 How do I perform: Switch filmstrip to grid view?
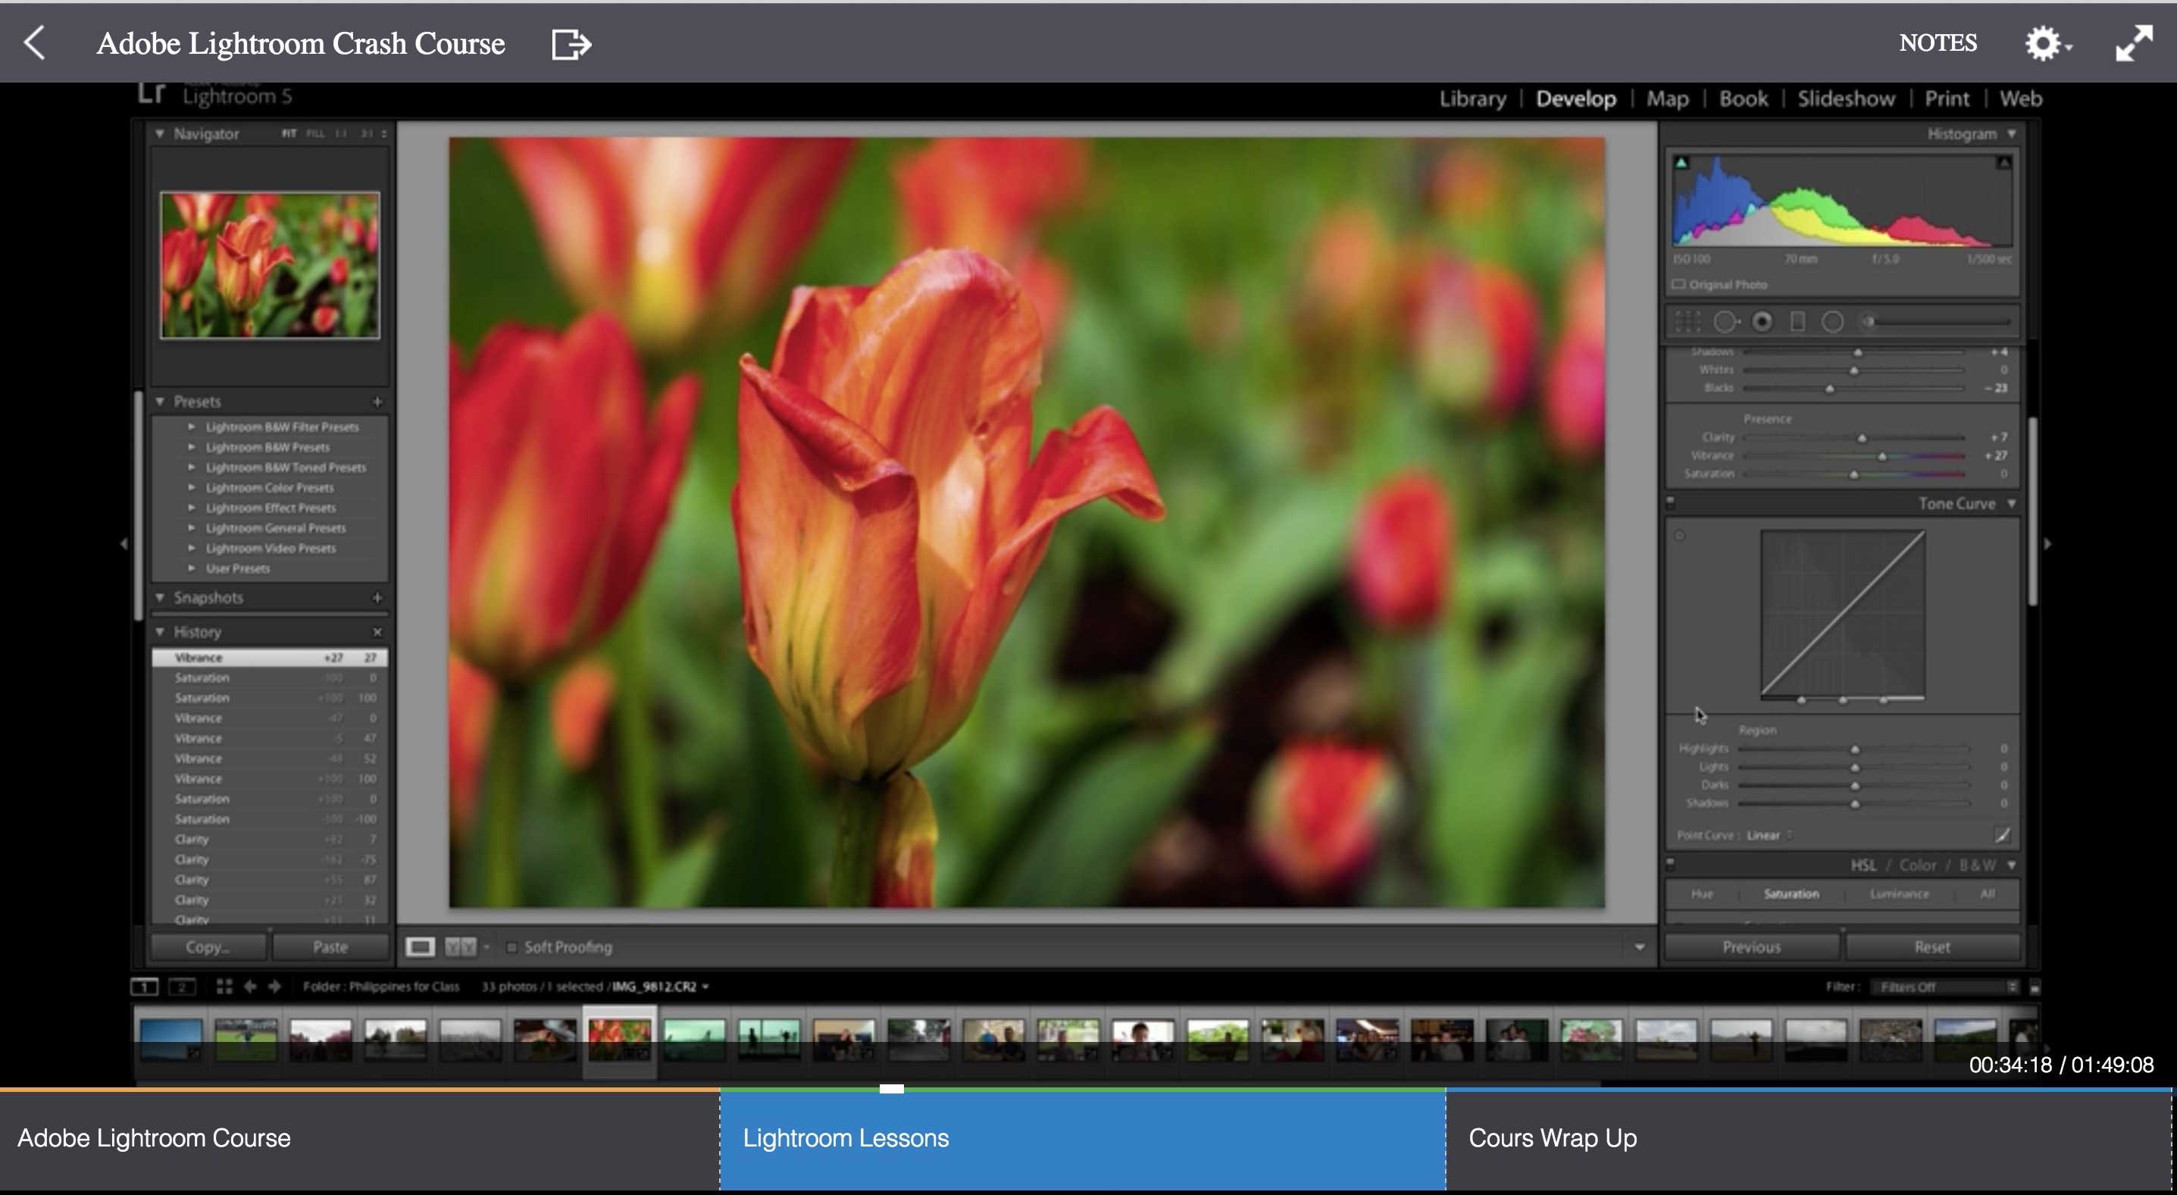coord(224,987)
